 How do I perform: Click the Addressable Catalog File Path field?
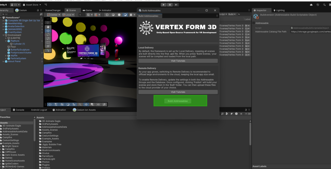click(310, 32)
